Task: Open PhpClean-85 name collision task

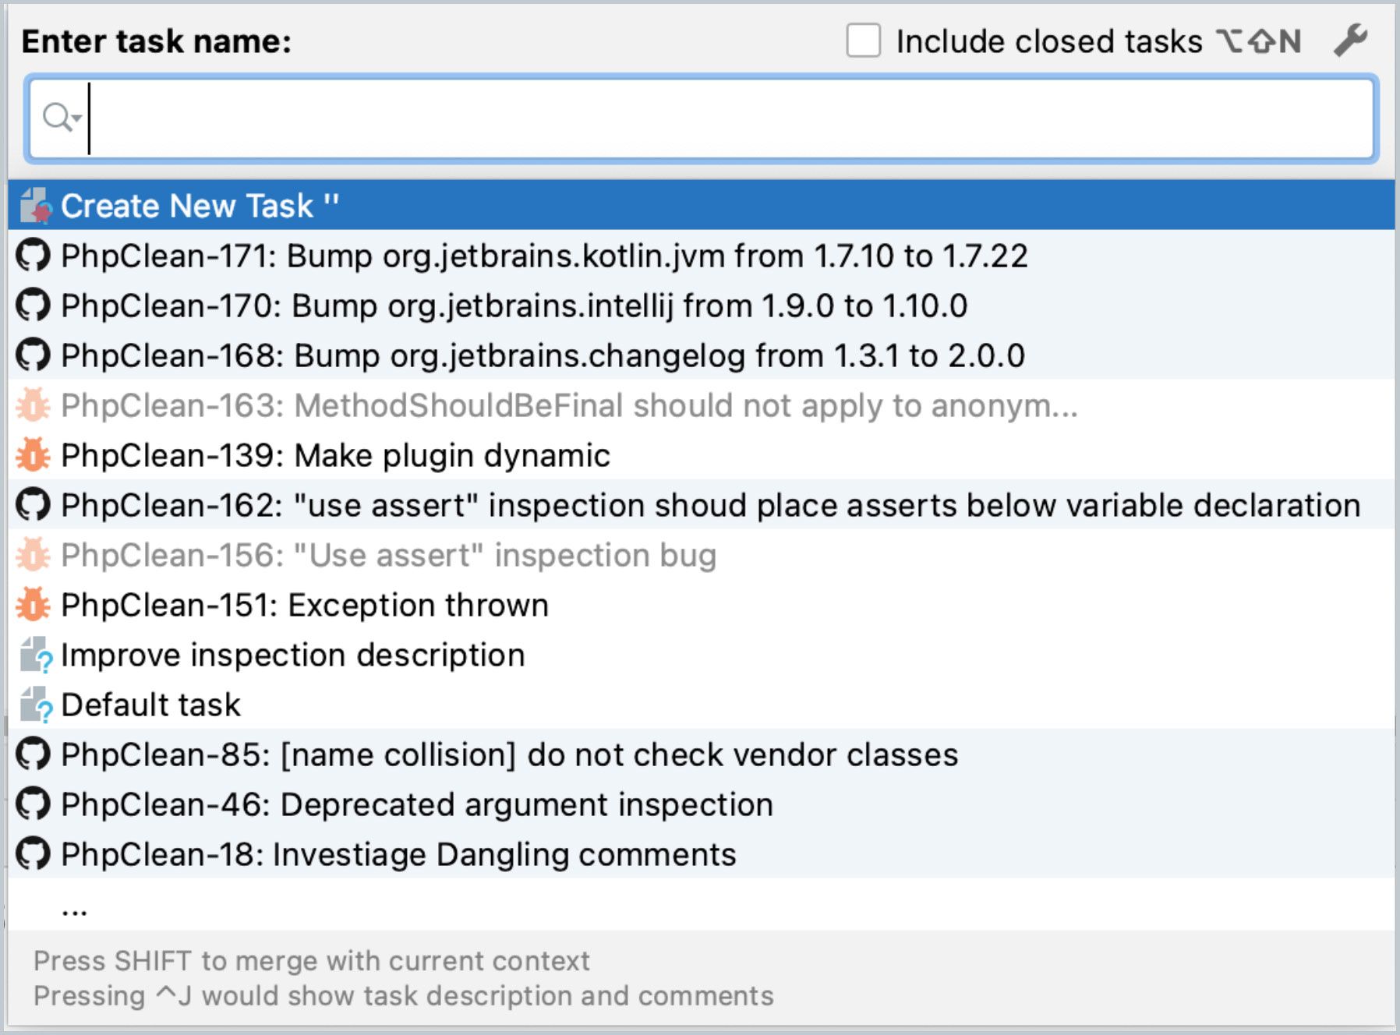Action: coord(702,754)
